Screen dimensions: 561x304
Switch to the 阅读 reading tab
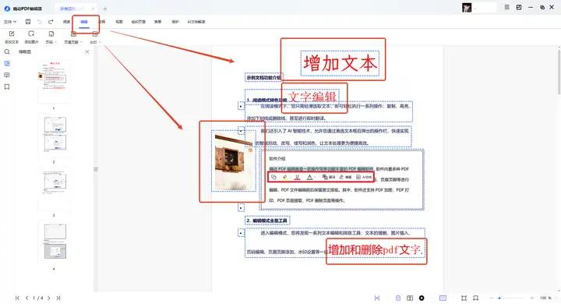click(x=66, y=22)
